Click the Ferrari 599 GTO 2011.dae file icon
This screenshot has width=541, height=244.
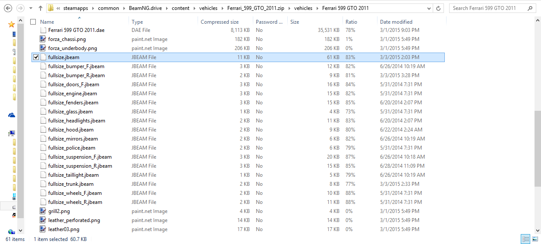(x=43, y=30)
